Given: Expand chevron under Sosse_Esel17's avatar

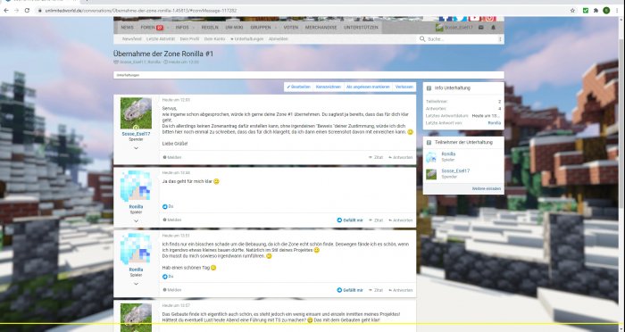Looking at the screenshot, I should click(x=136, y=148).
